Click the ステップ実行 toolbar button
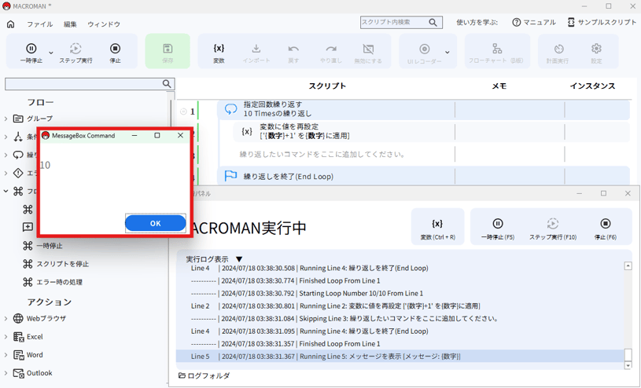 tap(76, 53)
